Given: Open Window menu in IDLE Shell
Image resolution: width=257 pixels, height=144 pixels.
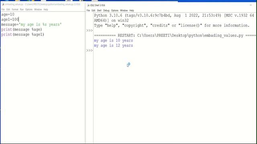Looking at the screenshot, I should pyautogui.click(x=124, y=10).
